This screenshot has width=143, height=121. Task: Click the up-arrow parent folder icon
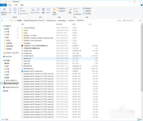point(11,21)
